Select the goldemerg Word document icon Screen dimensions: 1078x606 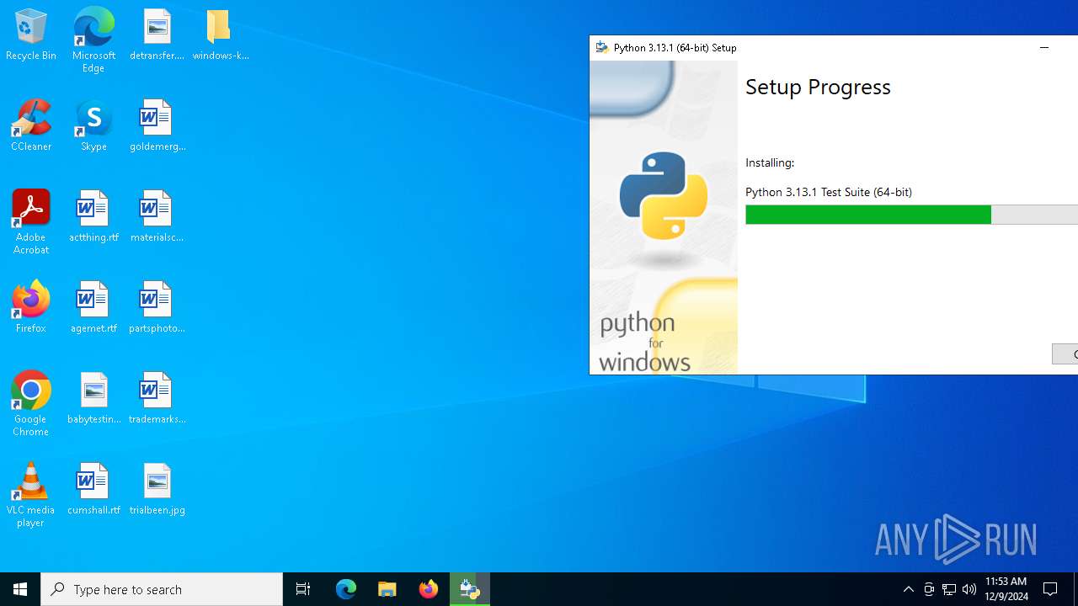157,126
